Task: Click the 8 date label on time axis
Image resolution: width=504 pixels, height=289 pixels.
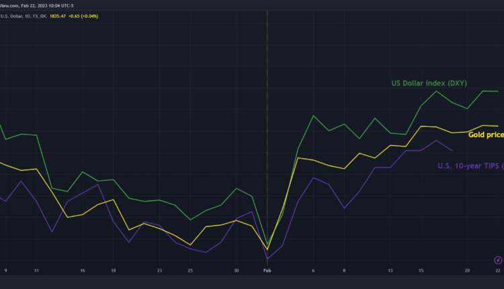Action: (344, 270)
